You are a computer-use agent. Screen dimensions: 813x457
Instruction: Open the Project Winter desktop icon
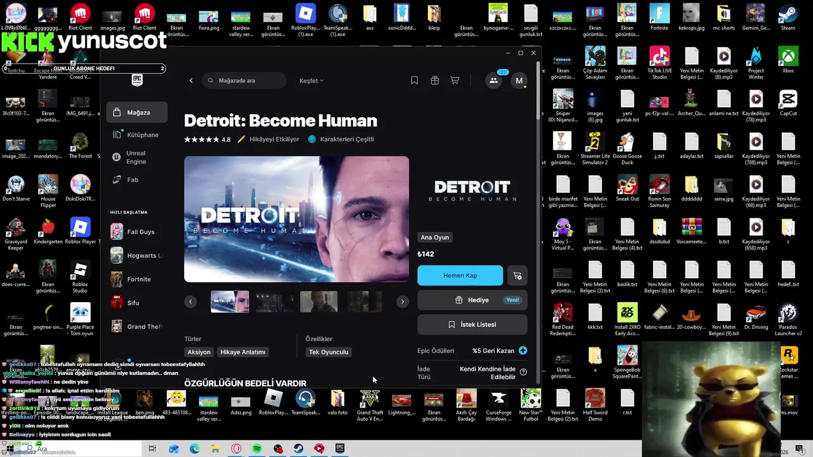[x=756, y=63]
